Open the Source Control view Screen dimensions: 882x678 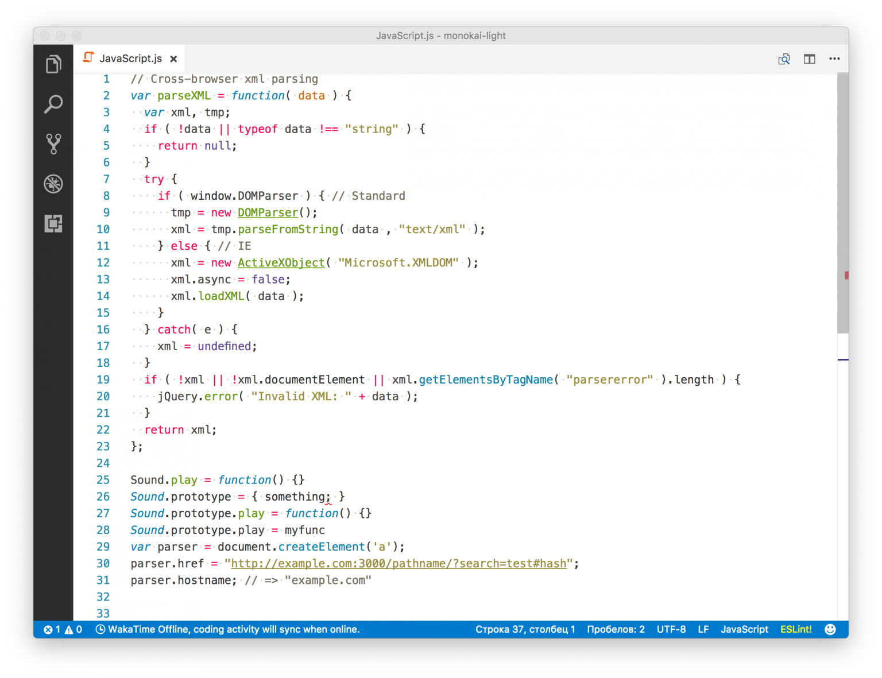point(53,144)
